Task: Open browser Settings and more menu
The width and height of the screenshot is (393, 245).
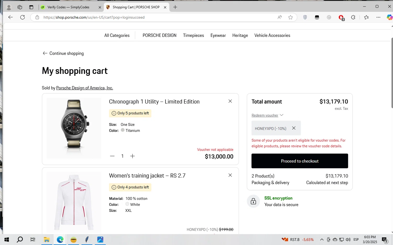Action: point(378,17)
